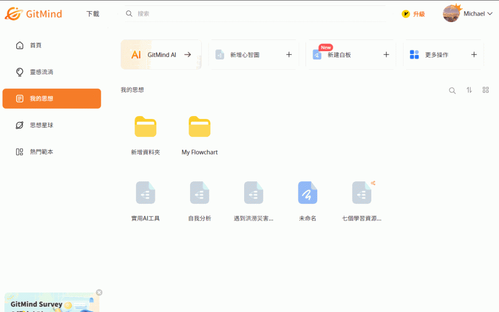Click the GitMind logo
Image resolution: width=499 pixels, height=312 pixels.
tap(34, 14)
